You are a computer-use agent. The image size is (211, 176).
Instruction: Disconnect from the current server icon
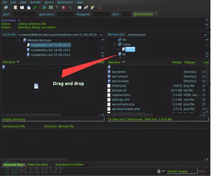(x=64, y=8)
